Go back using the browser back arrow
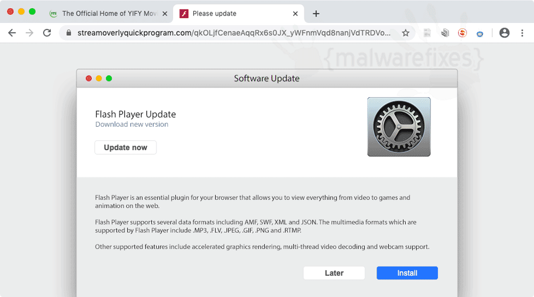This screenshot has height=297, width=534. pyautogui.click(x=12, y=33)
